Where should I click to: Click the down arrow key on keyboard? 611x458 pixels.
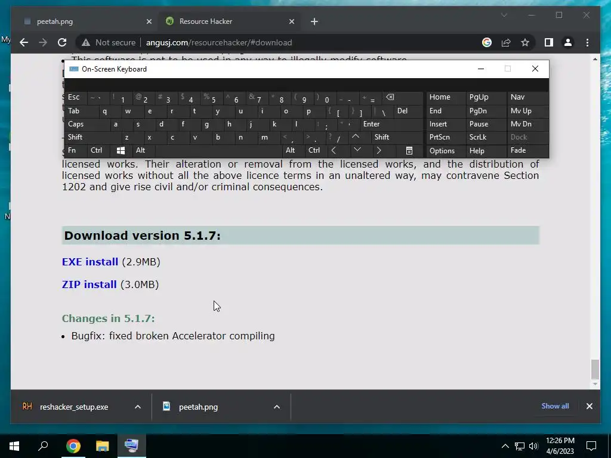pos(357,151)
